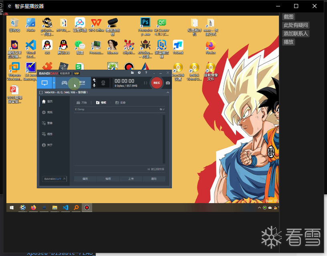
Task: Open Visual Studio Code desktop icon
Action: coord(30,49)
